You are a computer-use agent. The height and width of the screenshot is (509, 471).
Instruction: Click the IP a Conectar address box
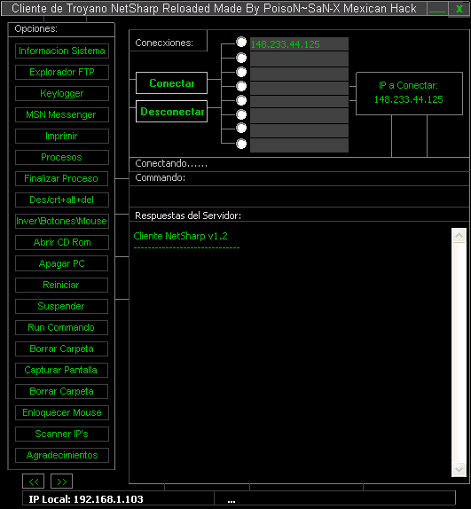coord(409,93)
